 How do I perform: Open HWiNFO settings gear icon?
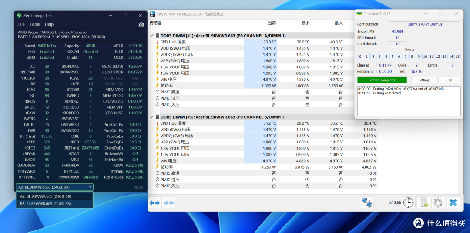pyautogui.click(x=438, y=203)
